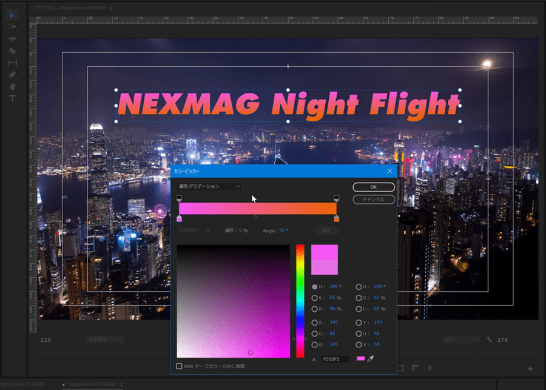Open the 線形グラデーション fill type dropdown

pos(209,186)
